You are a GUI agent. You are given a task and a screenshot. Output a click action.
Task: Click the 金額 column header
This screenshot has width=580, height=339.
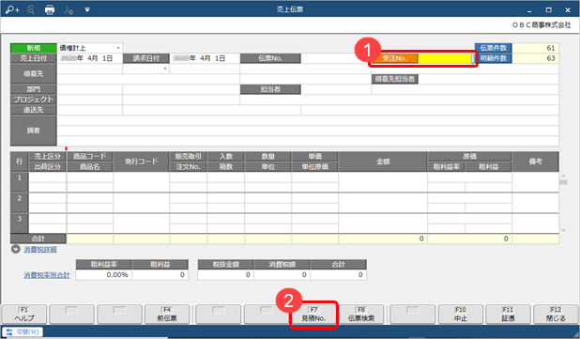(383, 162)
